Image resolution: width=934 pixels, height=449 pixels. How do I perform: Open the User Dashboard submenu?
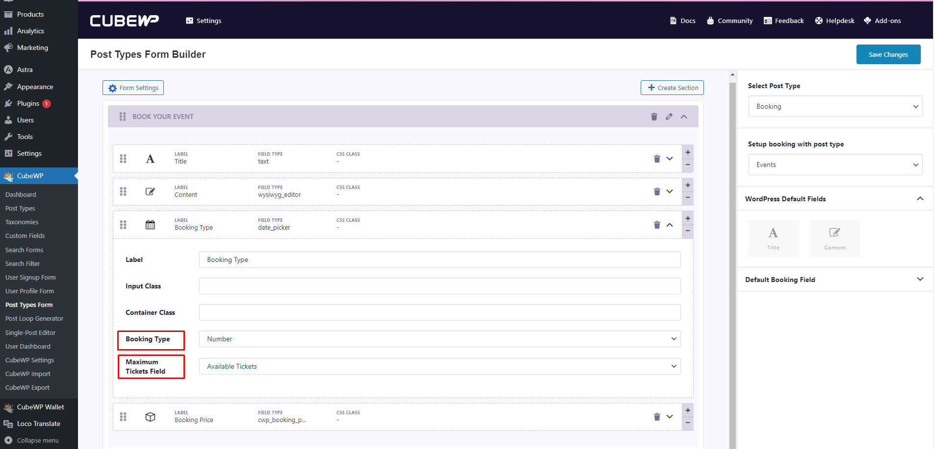28,346
